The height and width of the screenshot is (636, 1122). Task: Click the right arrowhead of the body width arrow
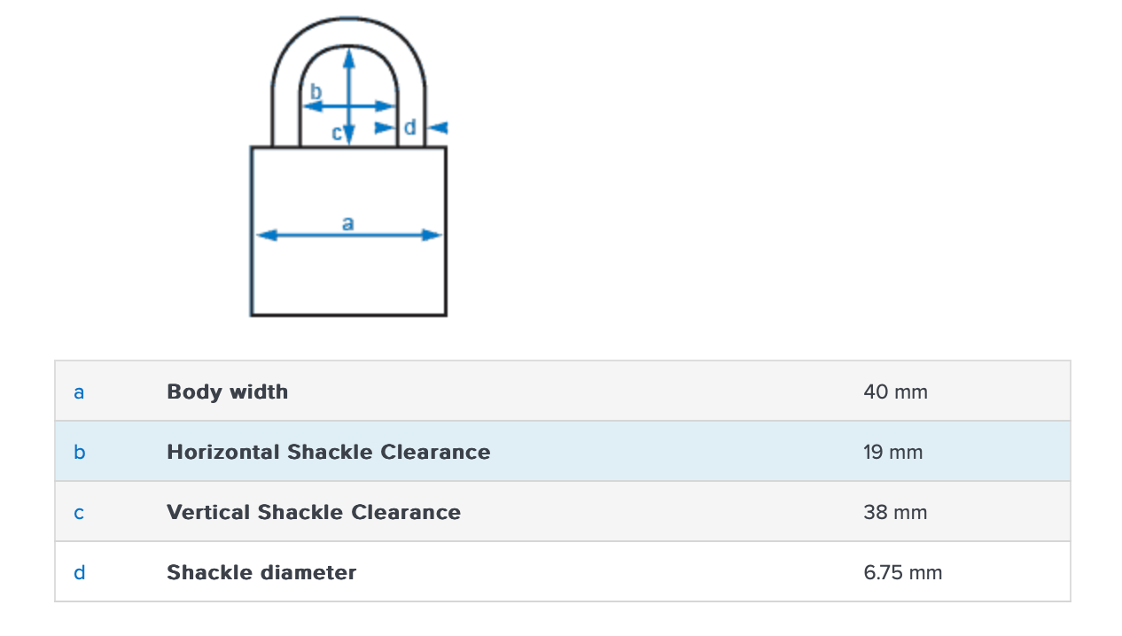[x=432, y=236]
